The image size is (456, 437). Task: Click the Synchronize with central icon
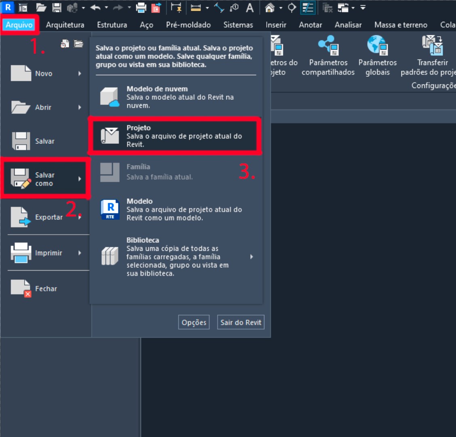(72, 8)
